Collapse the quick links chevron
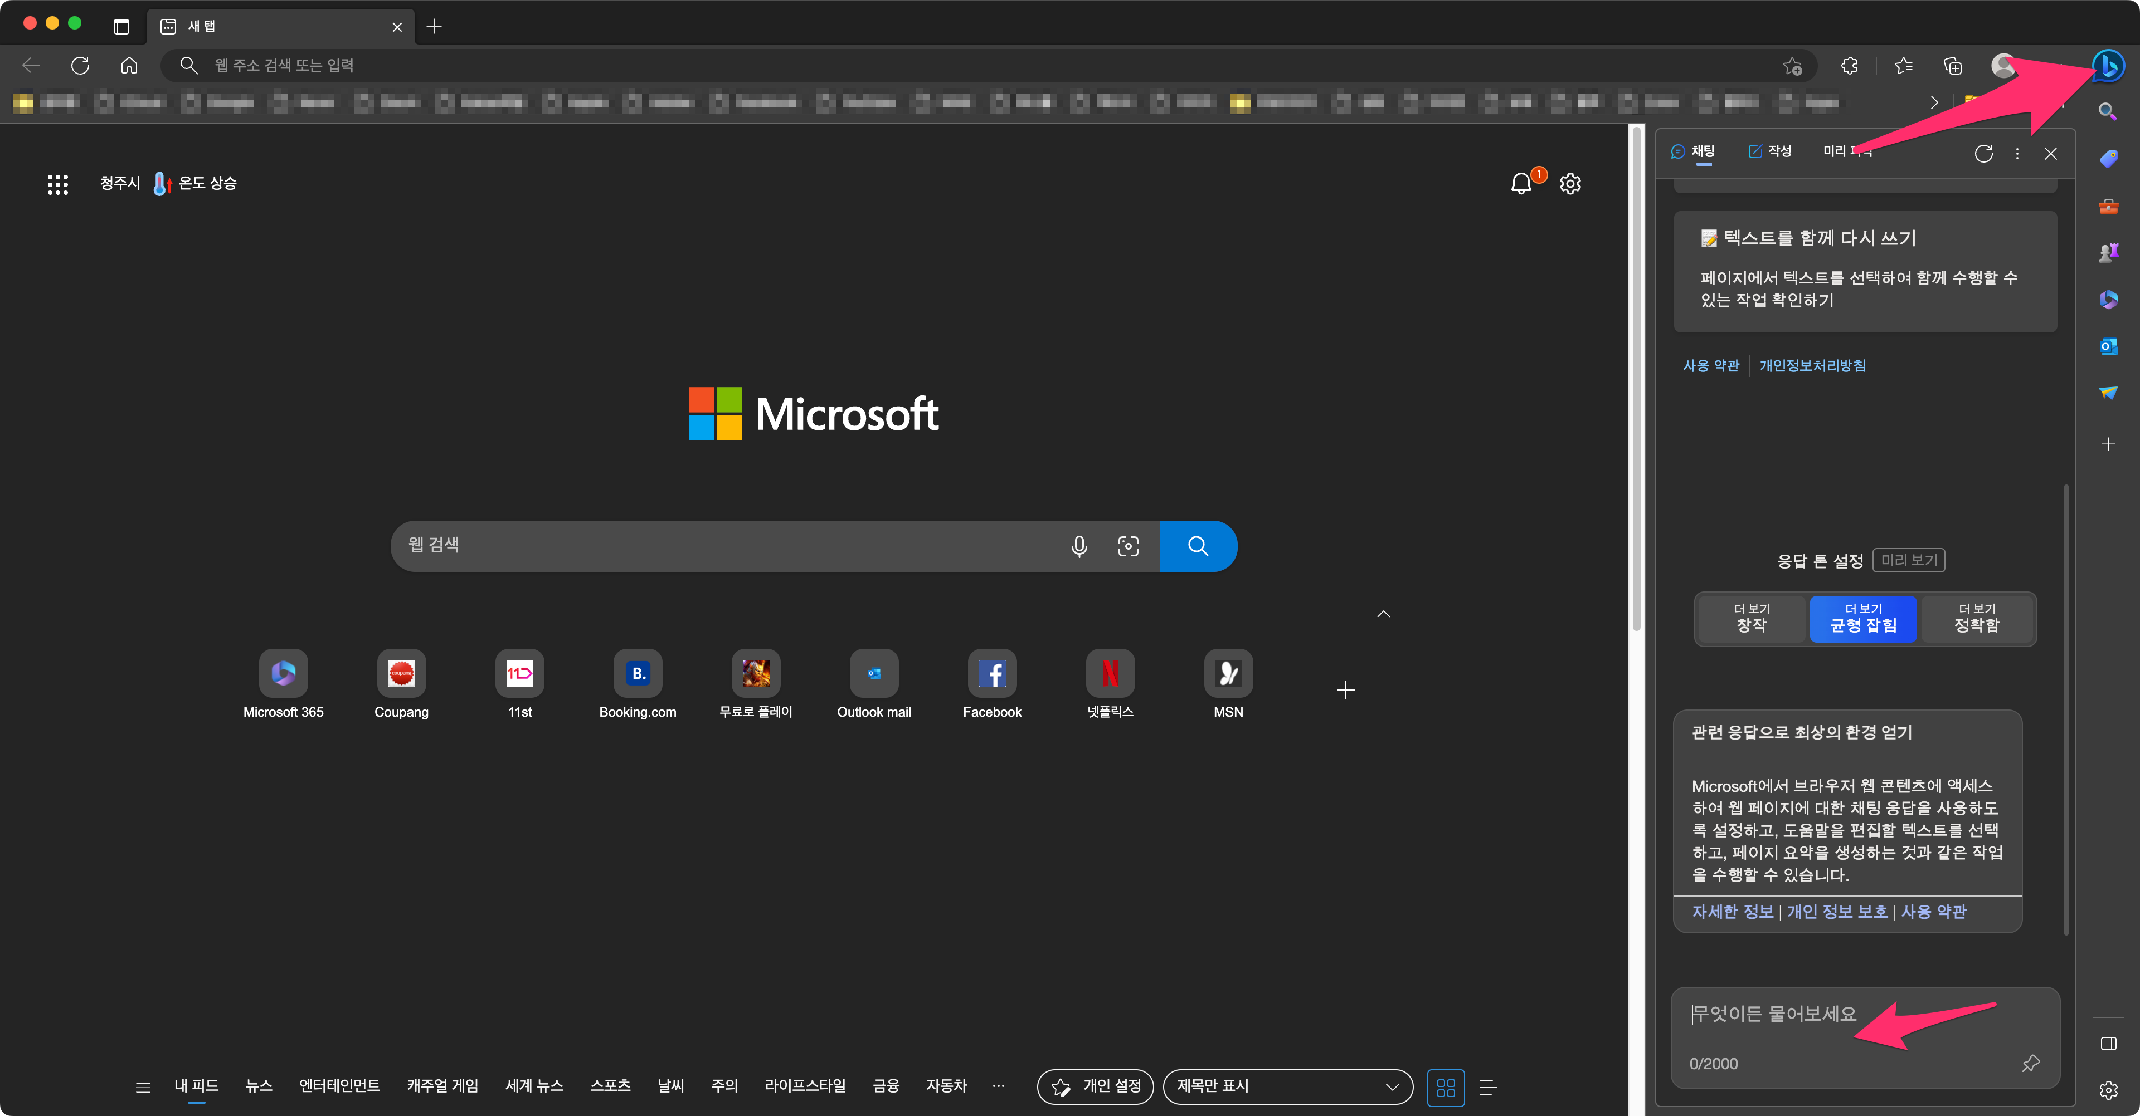The image size is (2140, 1116). [1383, 614]
